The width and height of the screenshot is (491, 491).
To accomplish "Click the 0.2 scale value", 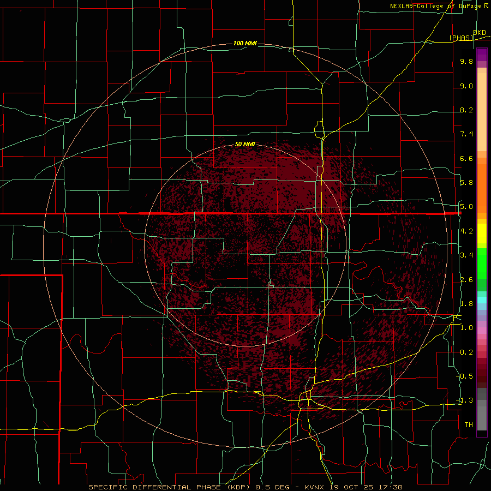I will pyautogui.click(x=466, y=352).
